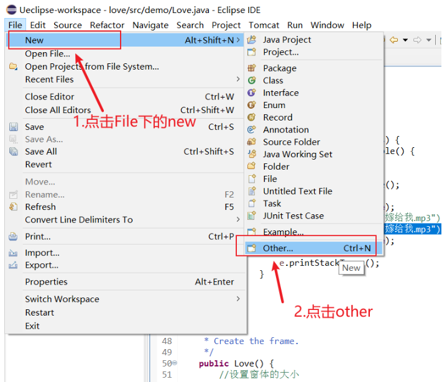Viewport: 447px width, 382px height.
Task: Open the Window menu
Action: (327, 25)
